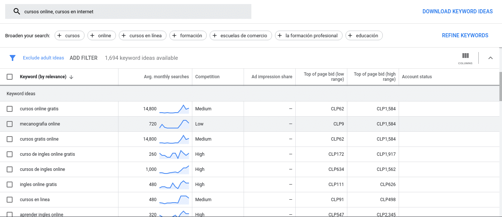Tick the select-all checkbox in the header

(10, 77)
